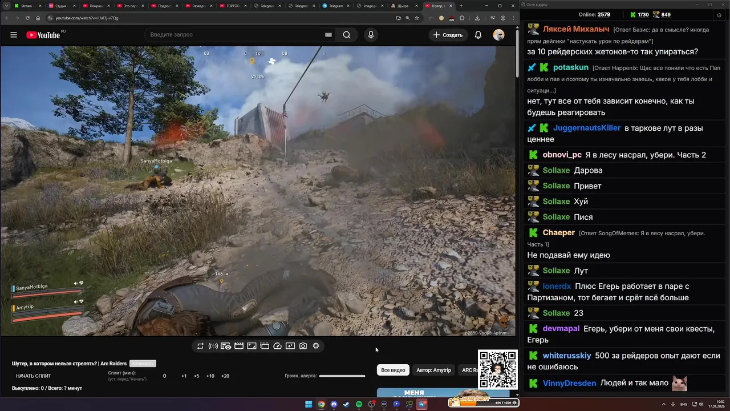Click the MEME PARTY overlay widget
The height and width of the screenshot is (411, 730).
coord(484,402)
